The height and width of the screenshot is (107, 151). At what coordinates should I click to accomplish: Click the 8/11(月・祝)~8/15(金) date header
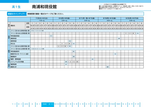point(87,18)
